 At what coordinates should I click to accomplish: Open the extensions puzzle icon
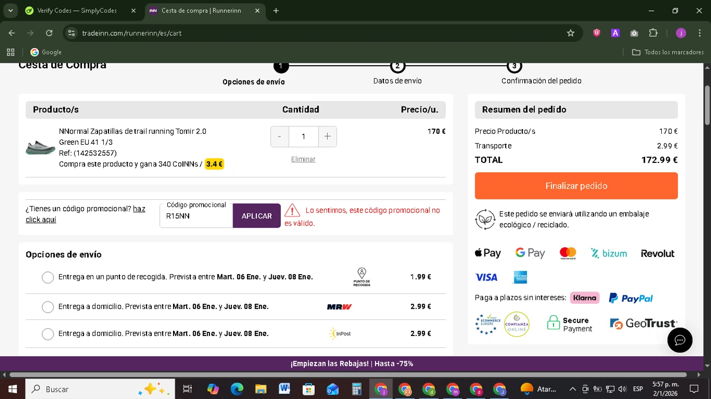click(x=653, y=33)
